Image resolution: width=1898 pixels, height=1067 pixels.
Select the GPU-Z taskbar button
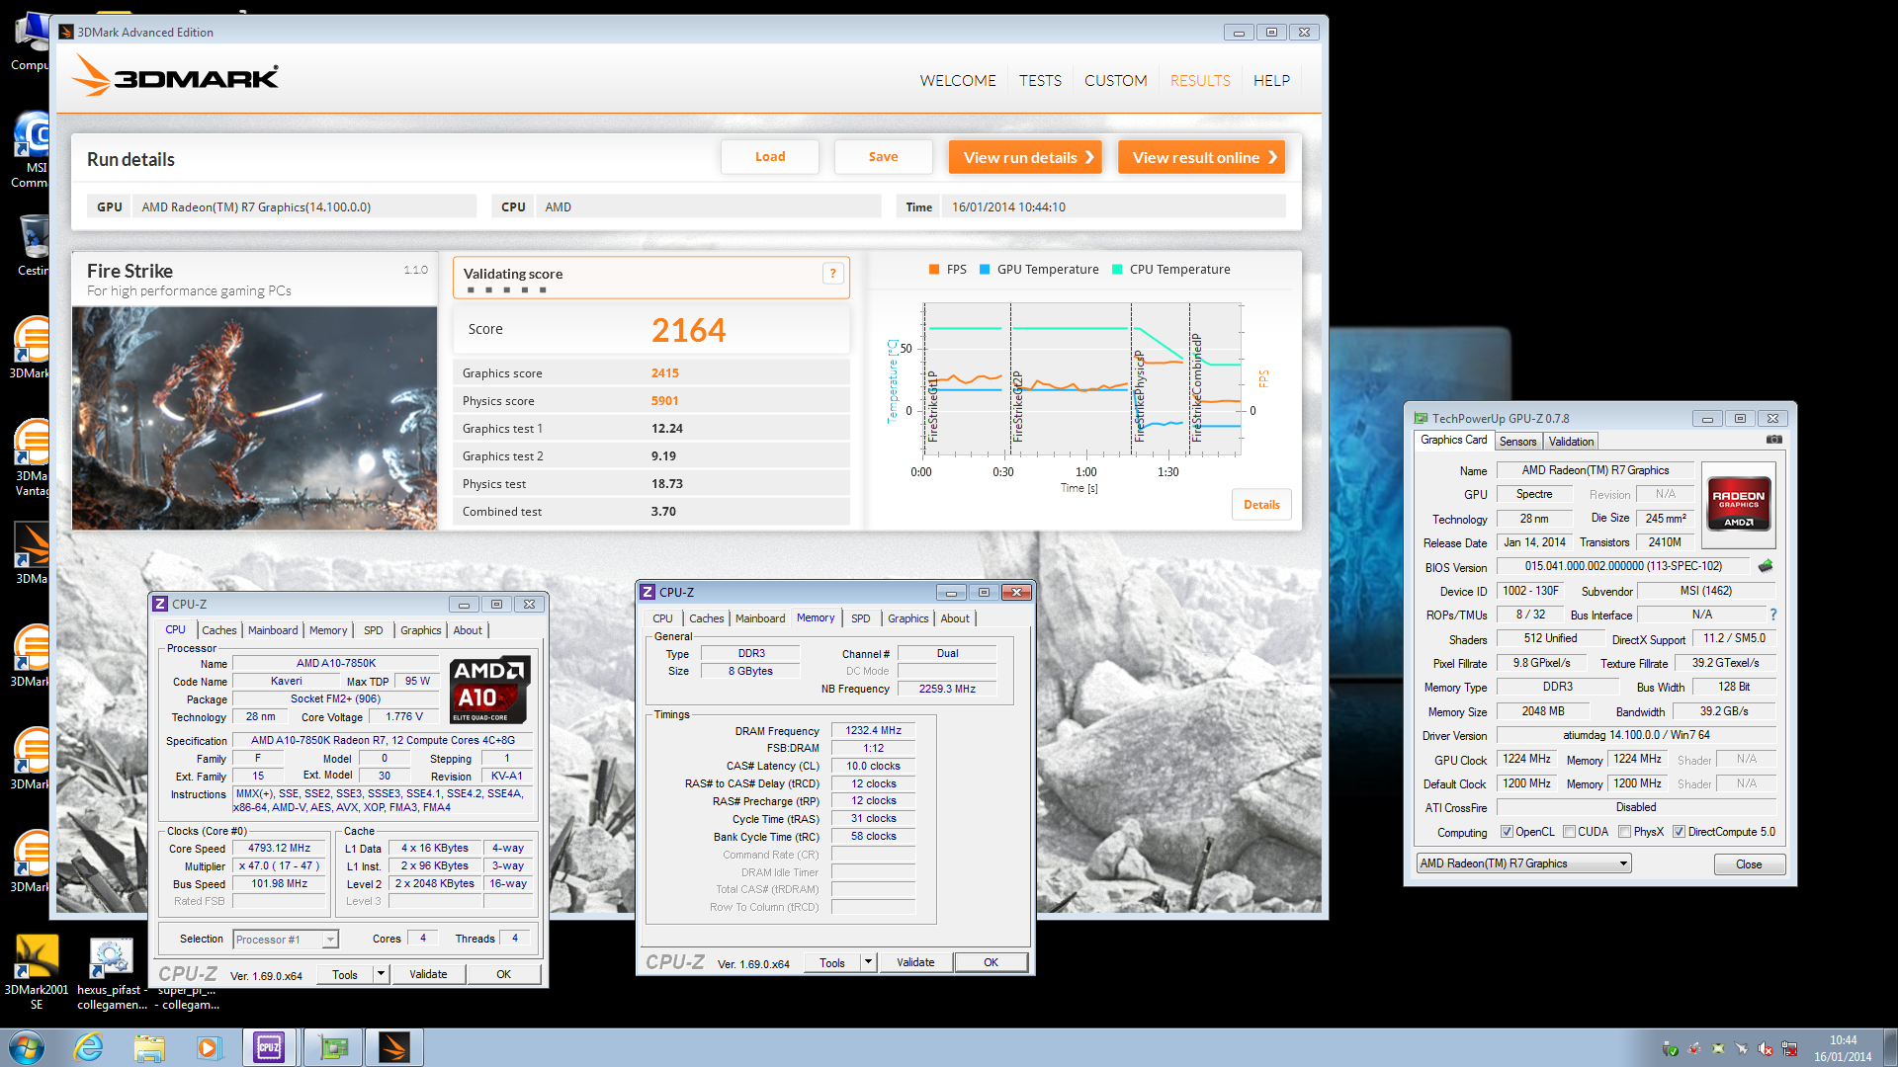coord(333,1047)
